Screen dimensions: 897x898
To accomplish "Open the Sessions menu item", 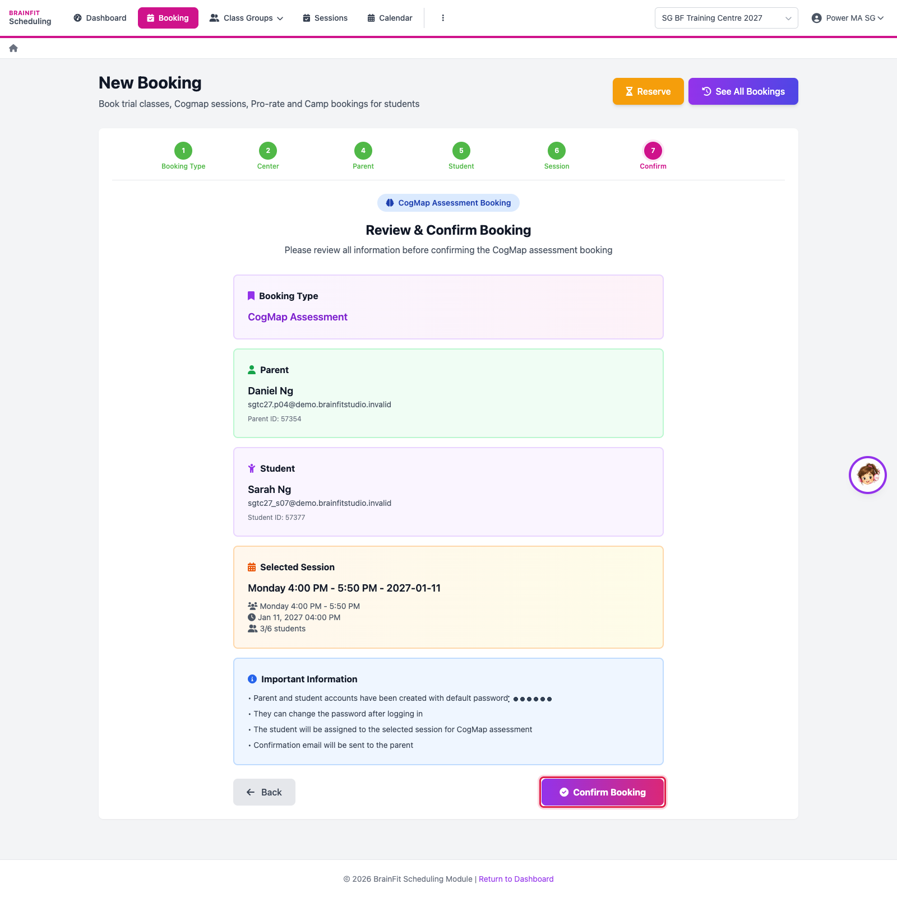I will point(325,18).
